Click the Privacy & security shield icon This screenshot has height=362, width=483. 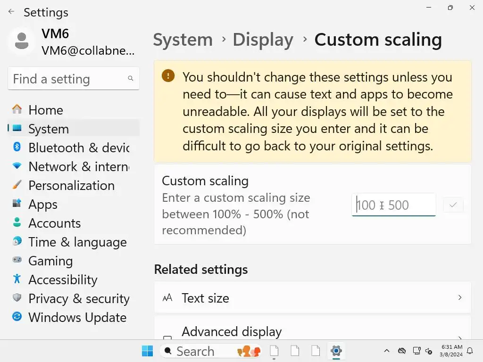(x=17, y=298)
